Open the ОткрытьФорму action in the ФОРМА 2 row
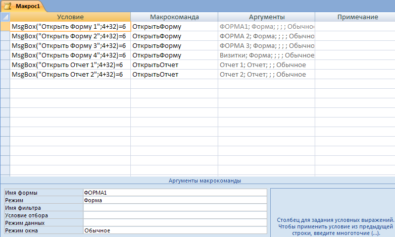This screenshot has height=237, width=395. [174, 36]
